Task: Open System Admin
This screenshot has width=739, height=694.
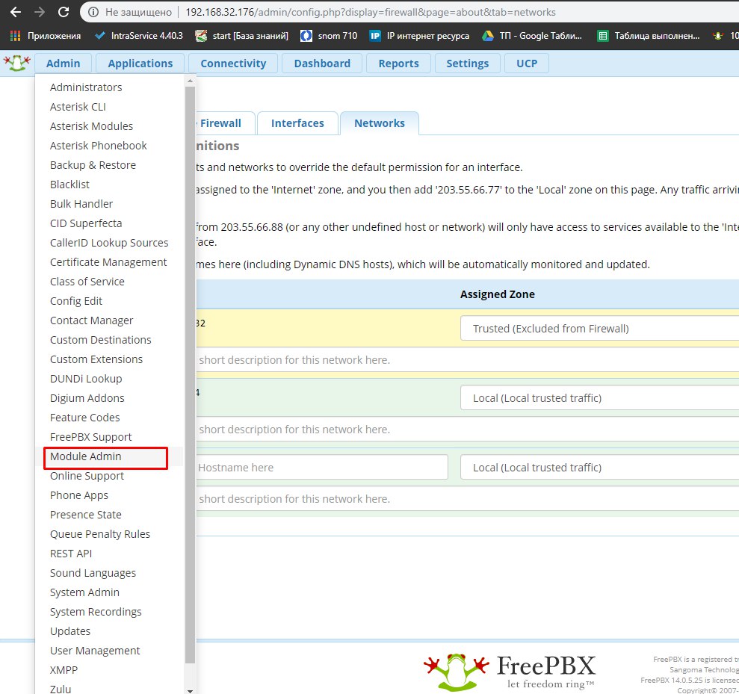Action: (85, 592)
